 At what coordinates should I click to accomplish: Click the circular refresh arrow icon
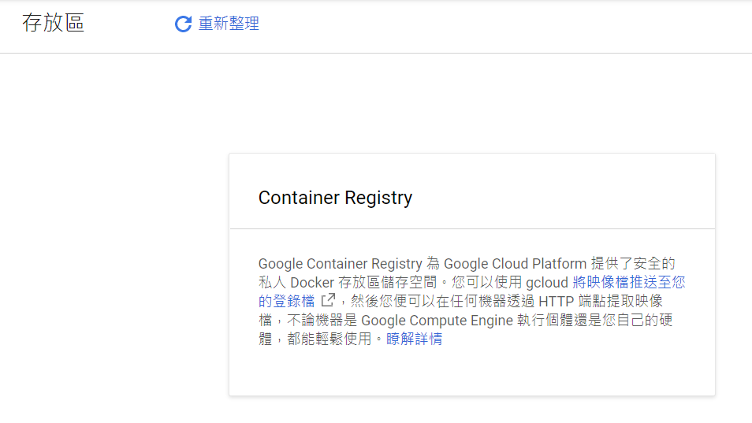[183, 24]
